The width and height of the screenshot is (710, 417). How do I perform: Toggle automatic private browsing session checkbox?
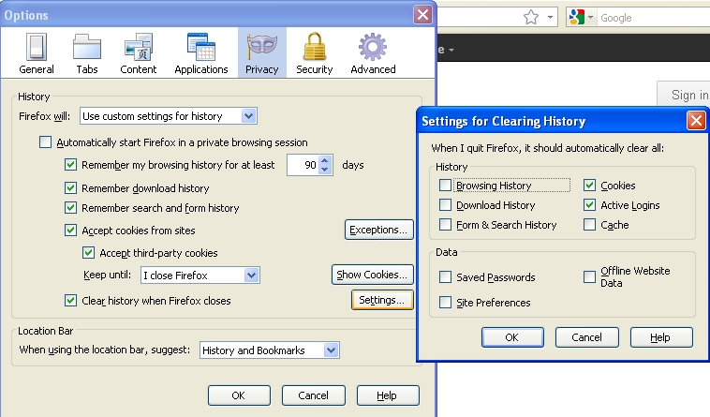45,142
